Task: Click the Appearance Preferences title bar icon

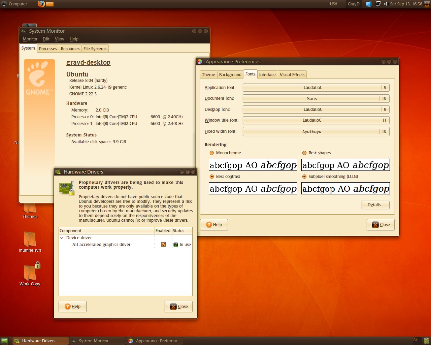Action: click(x=200, y=62)
